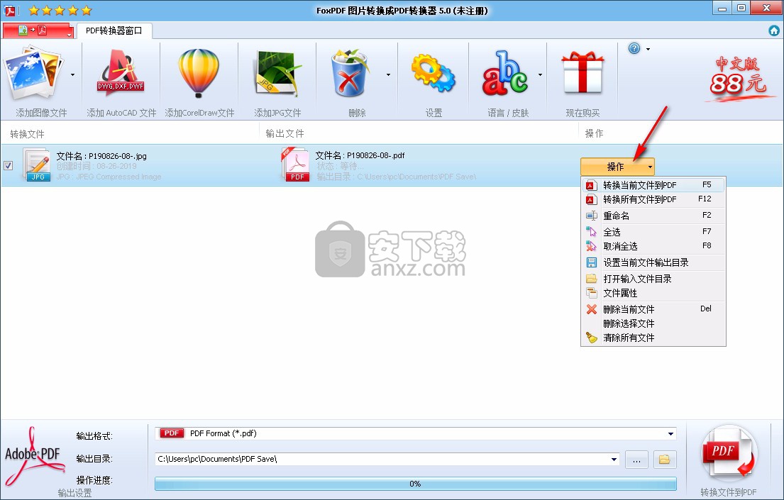Click the 中文版 88元 promotional banner

(x=739, y=77)
